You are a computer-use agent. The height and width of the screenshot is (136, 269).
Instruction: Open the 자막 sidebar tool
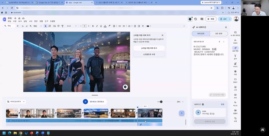point(235,96)
